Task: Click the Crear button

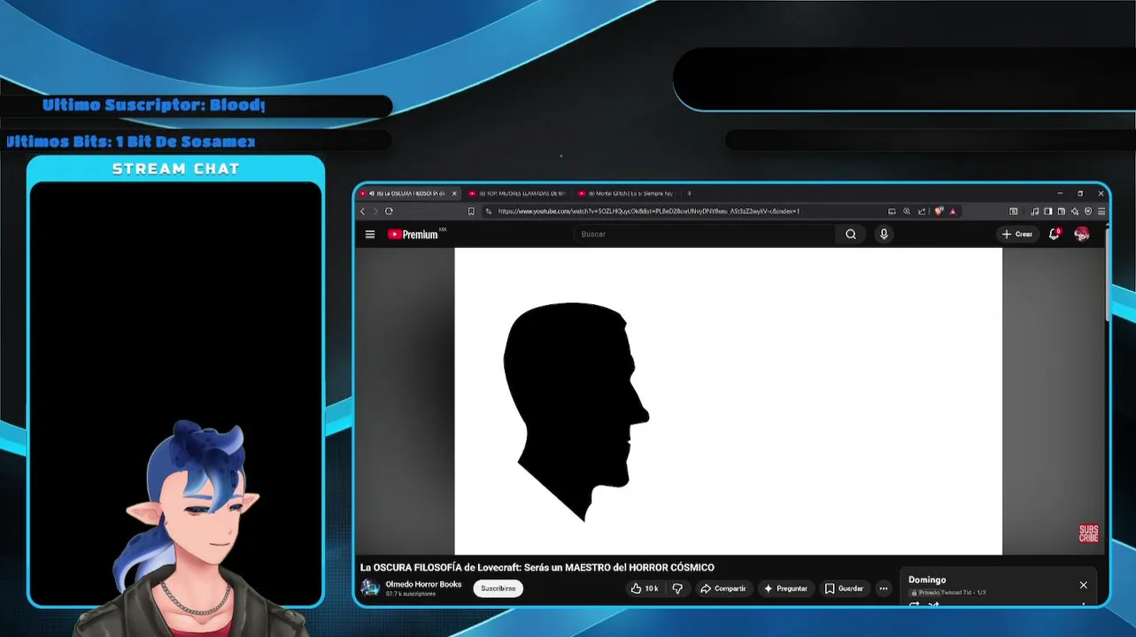Action: [x=1017, y=234]
